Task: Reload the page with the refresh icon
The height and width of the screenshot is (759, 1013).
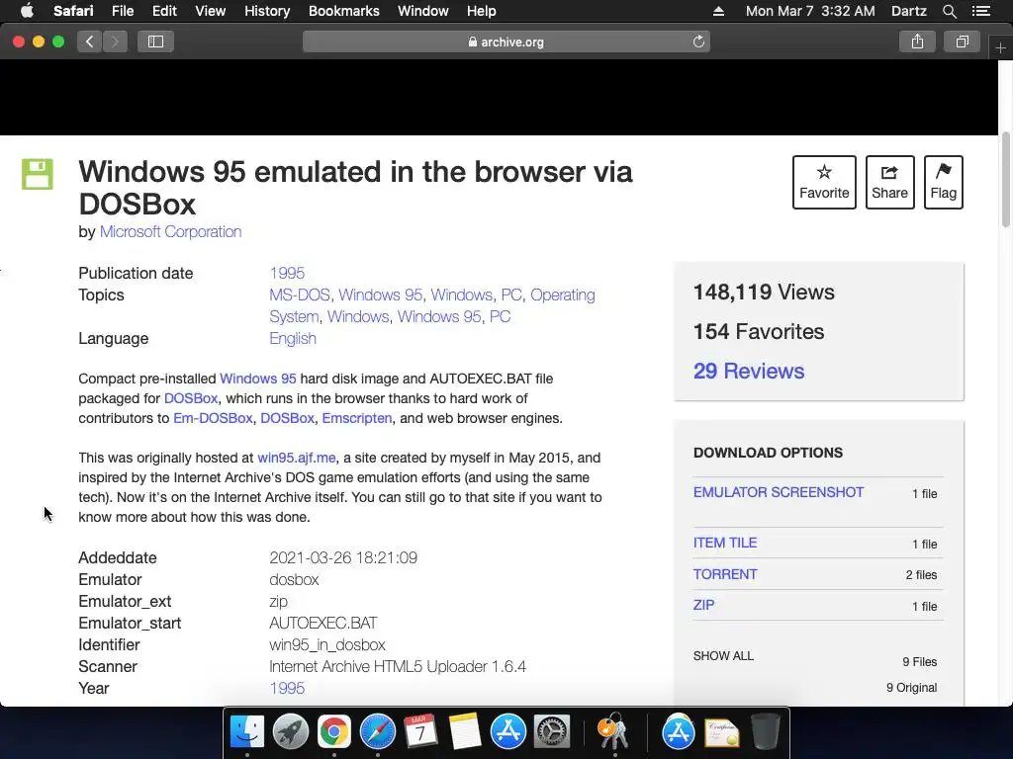Action: tap(698, 42)
